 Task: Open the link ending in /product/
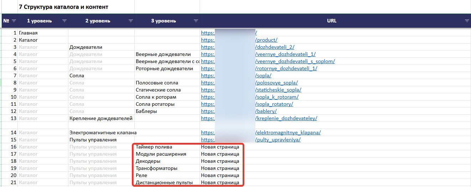[x=266, y=40]
